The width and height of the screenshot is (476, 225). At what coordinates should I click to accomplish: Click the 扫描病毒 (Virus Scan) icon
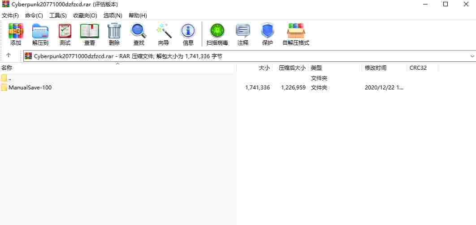(x=217, y=31)
